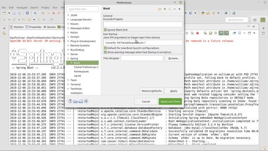The height and width of the screenshot is (151, 268).
Task: Collapse the Spring preferences node
Action: (68, 58)
